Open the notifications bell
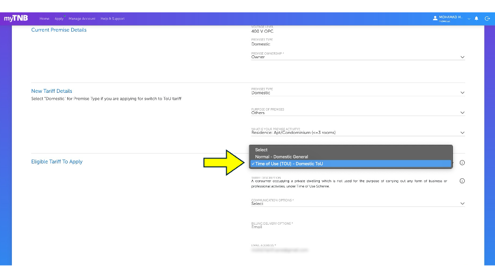 (x=476, y=18)
